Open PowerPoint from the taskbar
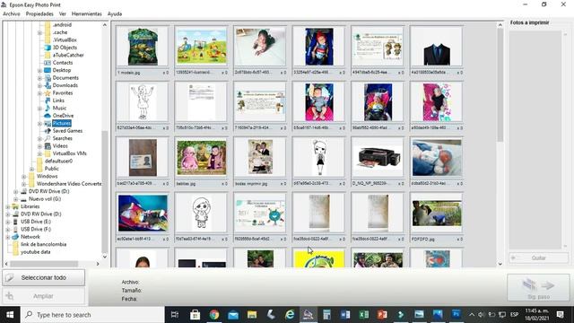 382,315
